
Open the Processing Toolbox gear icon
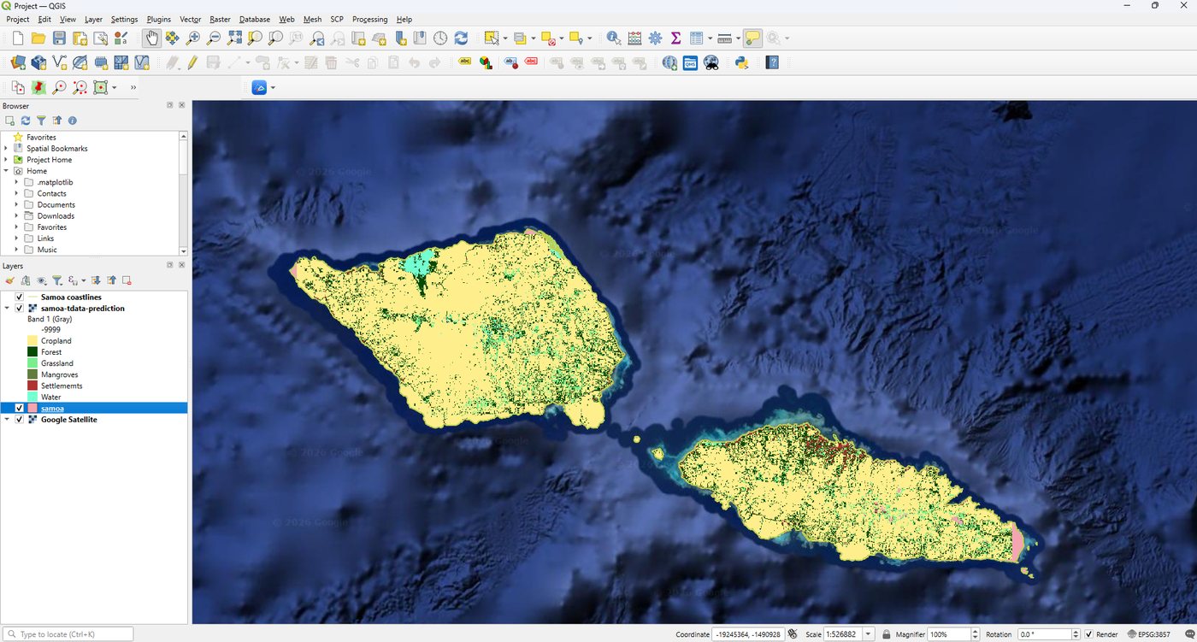pyautogui.click(x=656, y=38)
